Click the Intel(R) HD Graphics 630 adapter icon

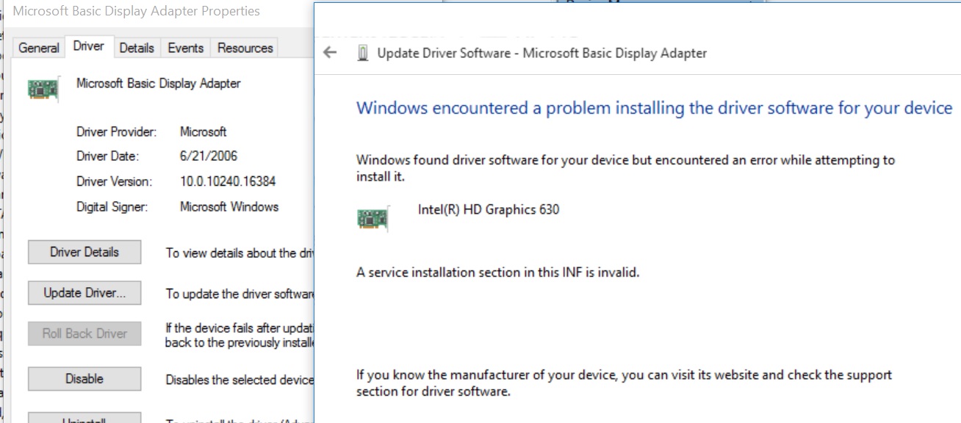(x=372, y=218)
